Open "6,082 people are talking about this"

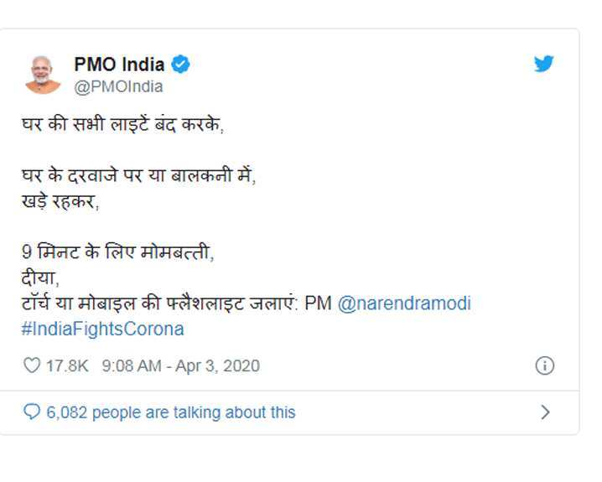(x=171, y=412)
